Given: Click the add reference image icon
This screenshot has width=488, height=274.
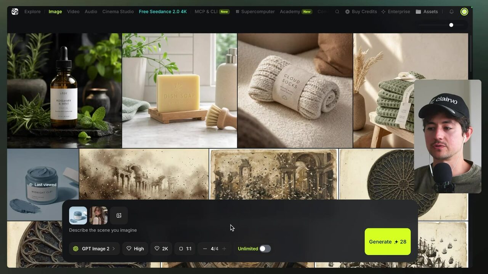Looking at the screenshot, I should pyautogui.click(x=119, y=215).
